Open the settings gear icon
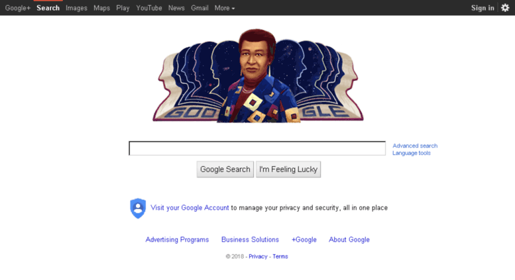This screenshot has height=280, width=515. pos(505,7)
